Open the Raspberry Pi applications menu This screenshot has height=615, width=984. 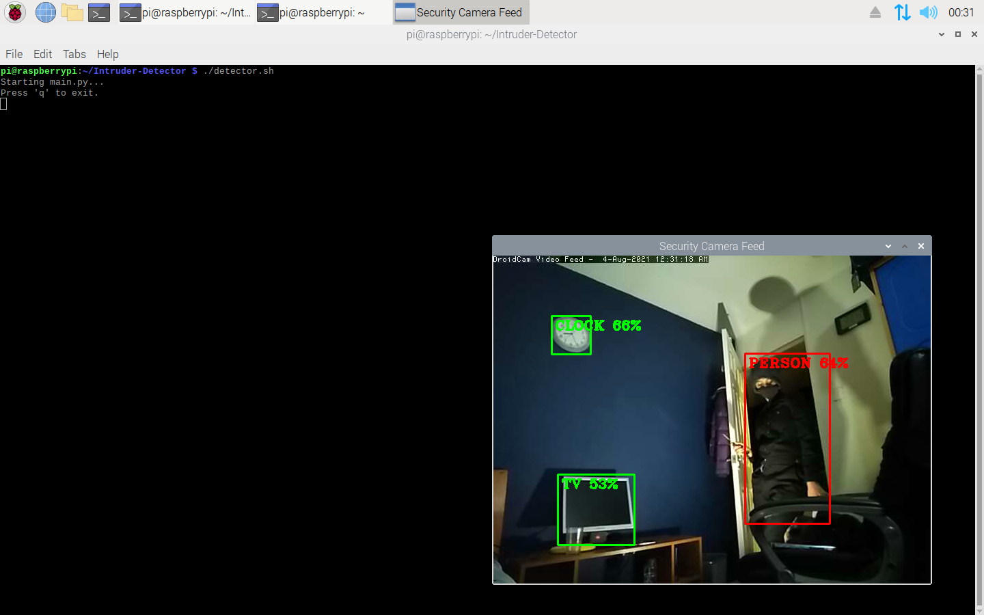point(15,12)
